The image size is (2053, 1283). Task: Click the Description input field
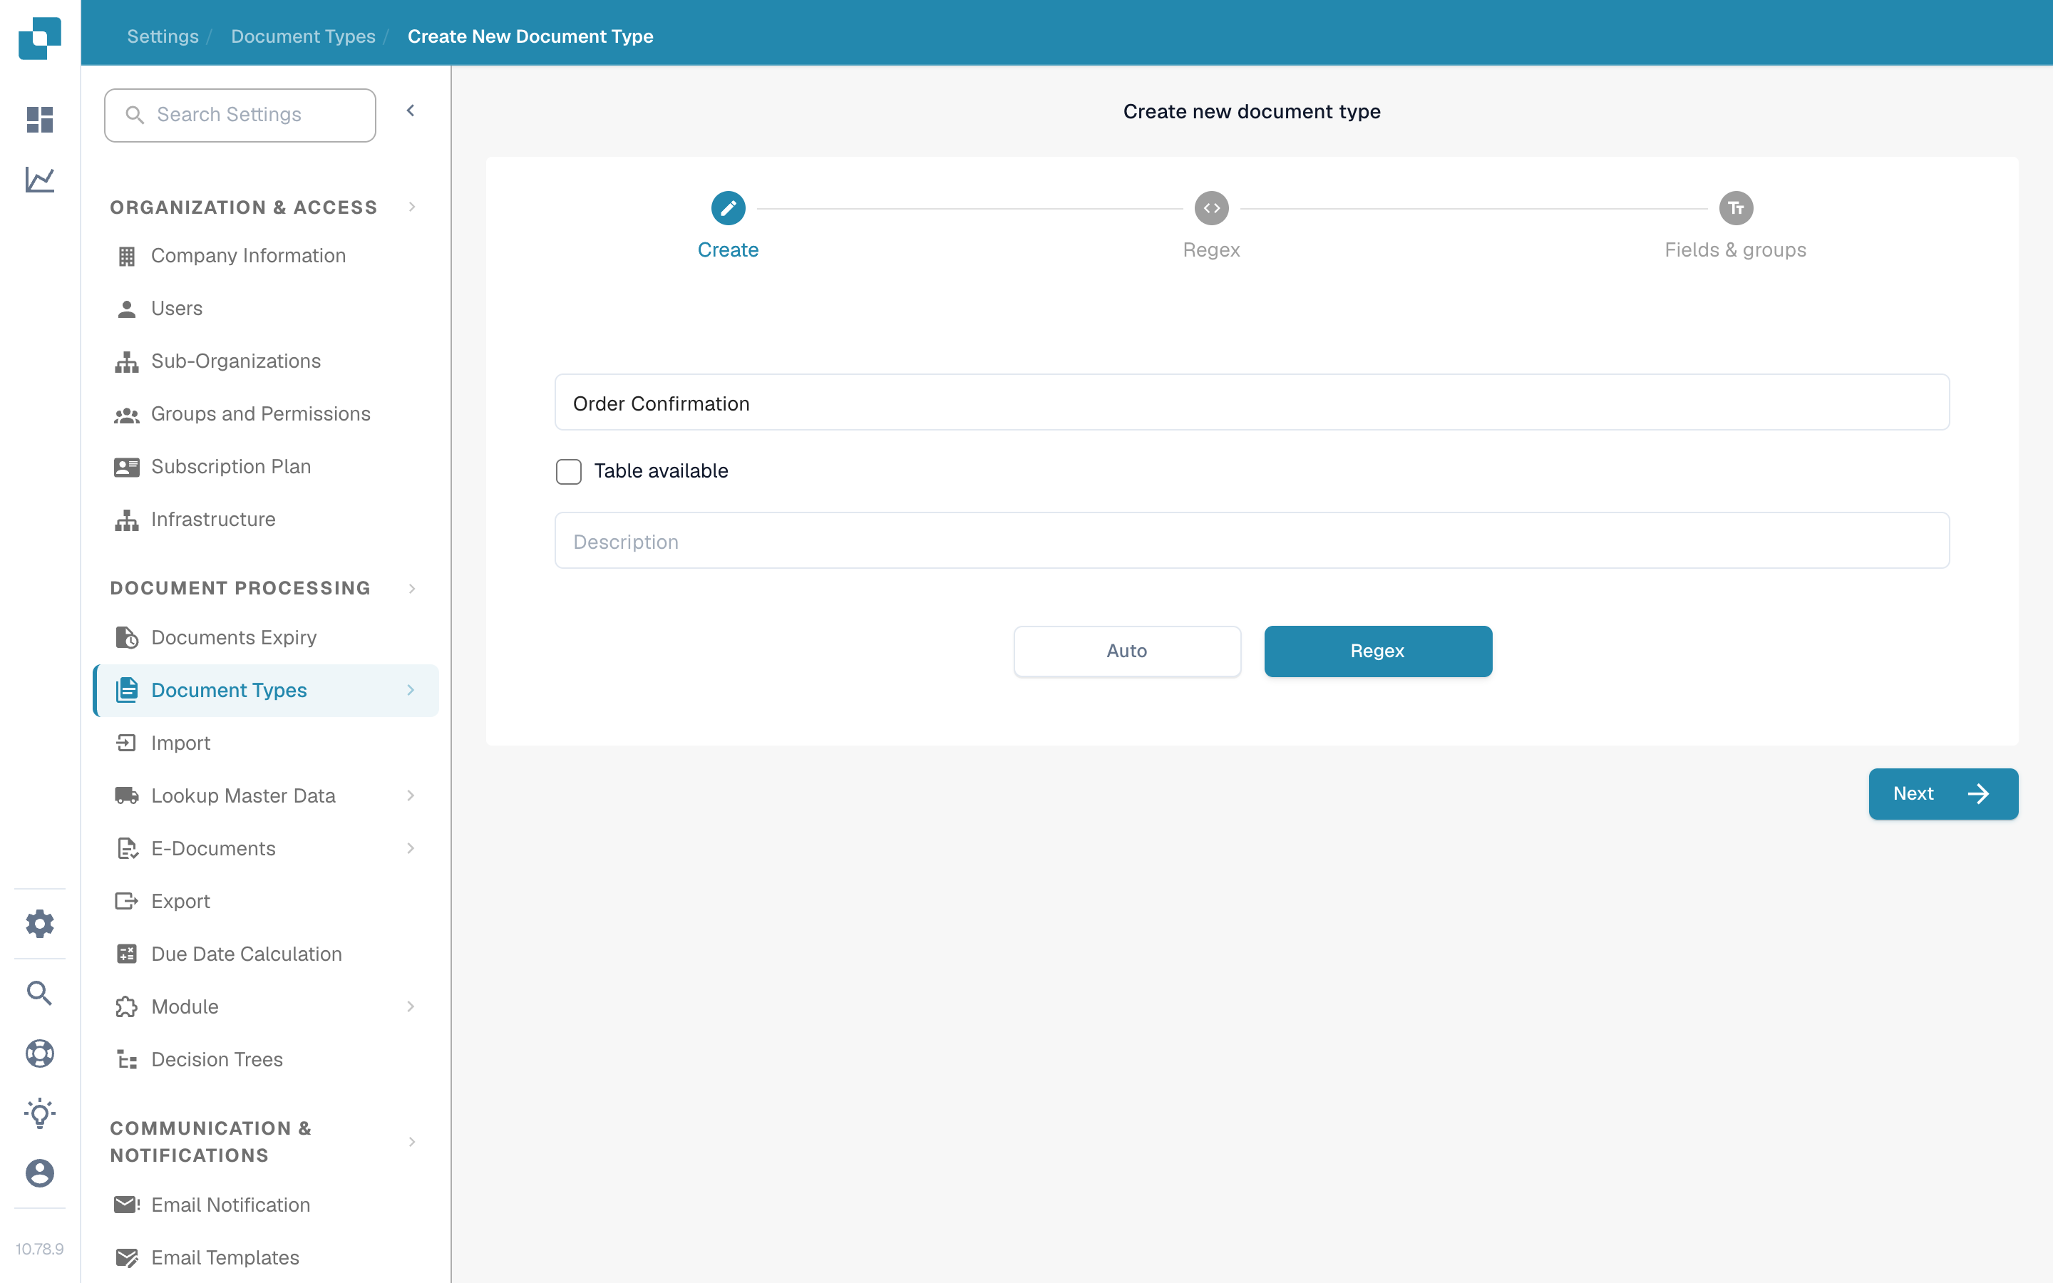pos(1252,540)
